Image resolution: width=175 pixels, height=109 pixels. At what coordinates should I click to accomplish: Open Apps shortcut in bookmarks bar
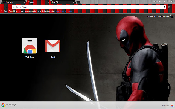[x=4, y=11]
